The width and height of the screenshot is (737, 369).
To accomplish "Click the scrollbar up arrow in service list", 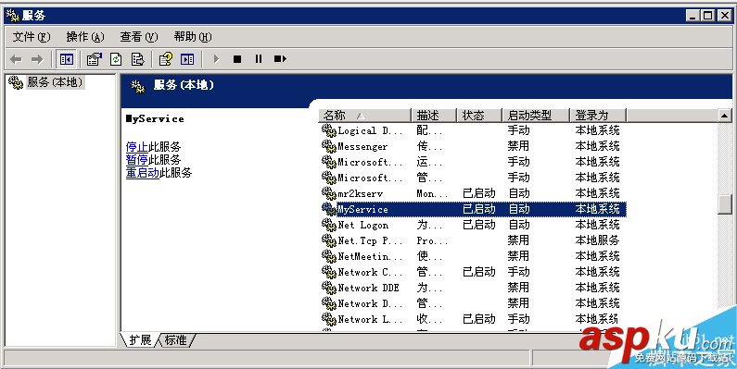I will (724, 115).
